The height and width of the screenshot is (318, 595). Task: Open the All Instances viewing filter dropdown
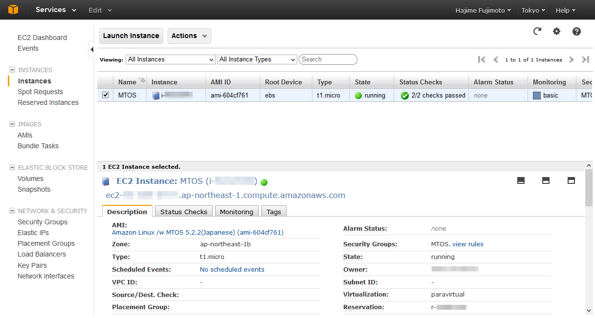tap(171, 60)
